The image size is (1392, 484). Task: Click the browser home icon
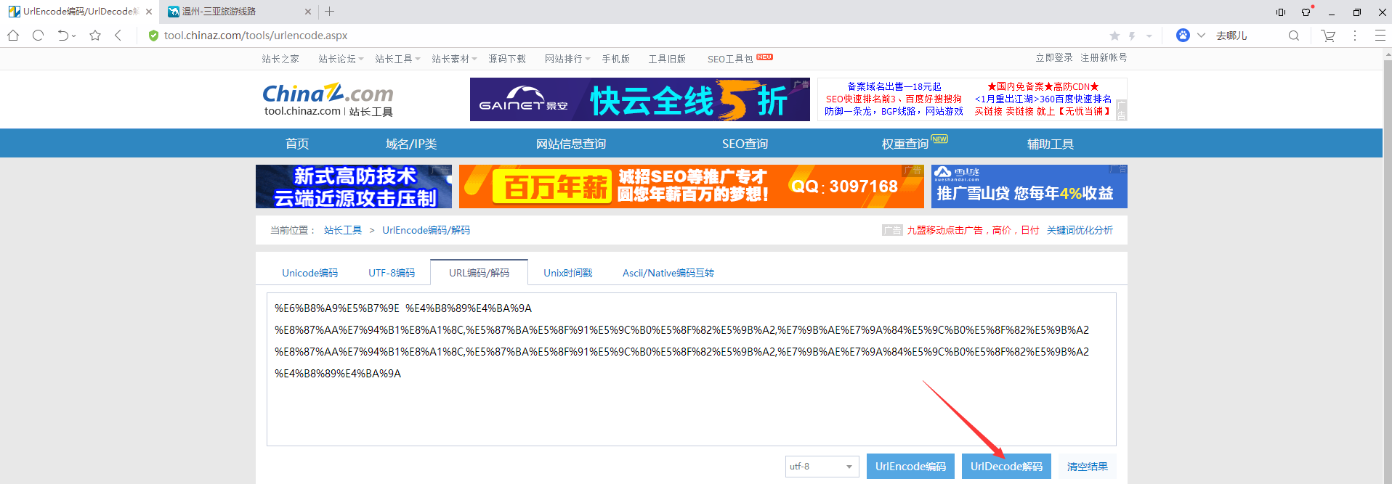(12, 36)
